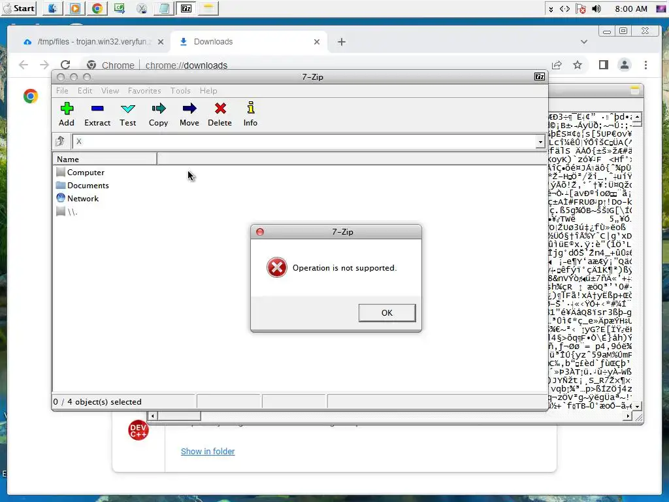Viewport: 669px width, 502px height.
Task: Open the 7-Zip address bar dropdown arrow
Action: click(540, 142)
